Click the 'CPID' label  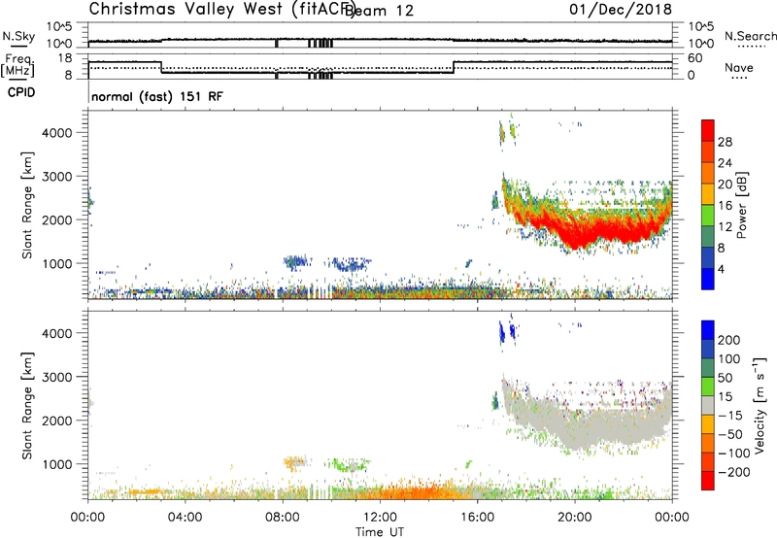click(21, 92)
